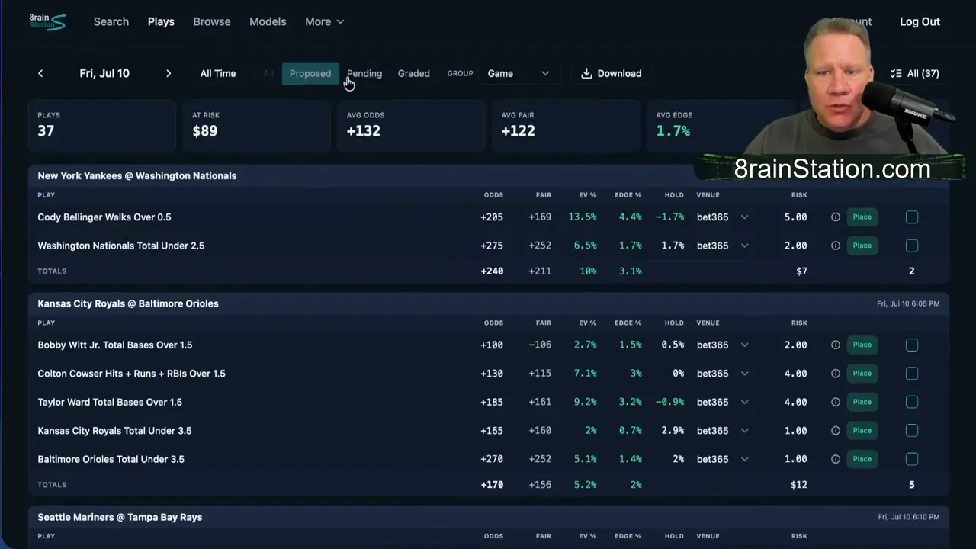The height and width of the screenshot is (549, 976).
Task: Click the download icon
Action: click(x=586, y=73)
